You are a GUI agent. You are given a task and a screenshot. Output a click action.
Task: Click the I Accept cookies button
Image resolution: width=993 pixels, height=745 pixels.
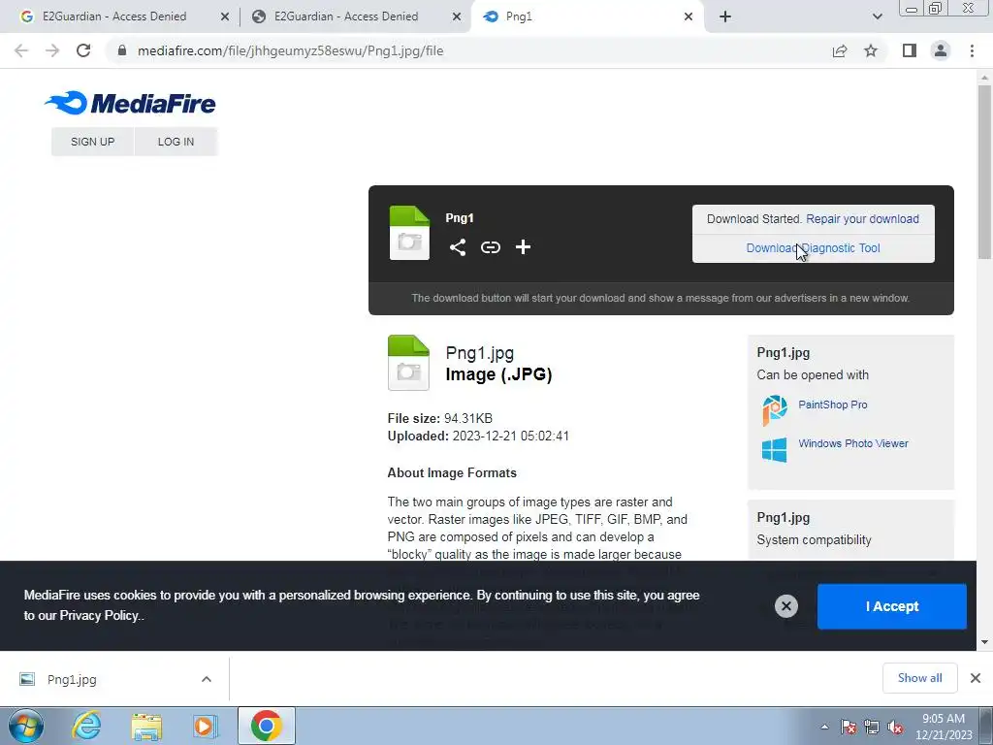[892, 606]
